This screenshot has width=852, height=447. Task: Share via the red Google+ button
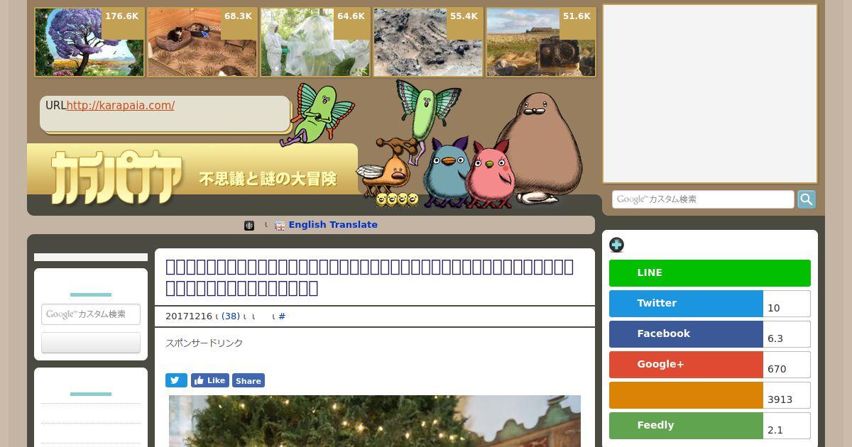[686, 365]
